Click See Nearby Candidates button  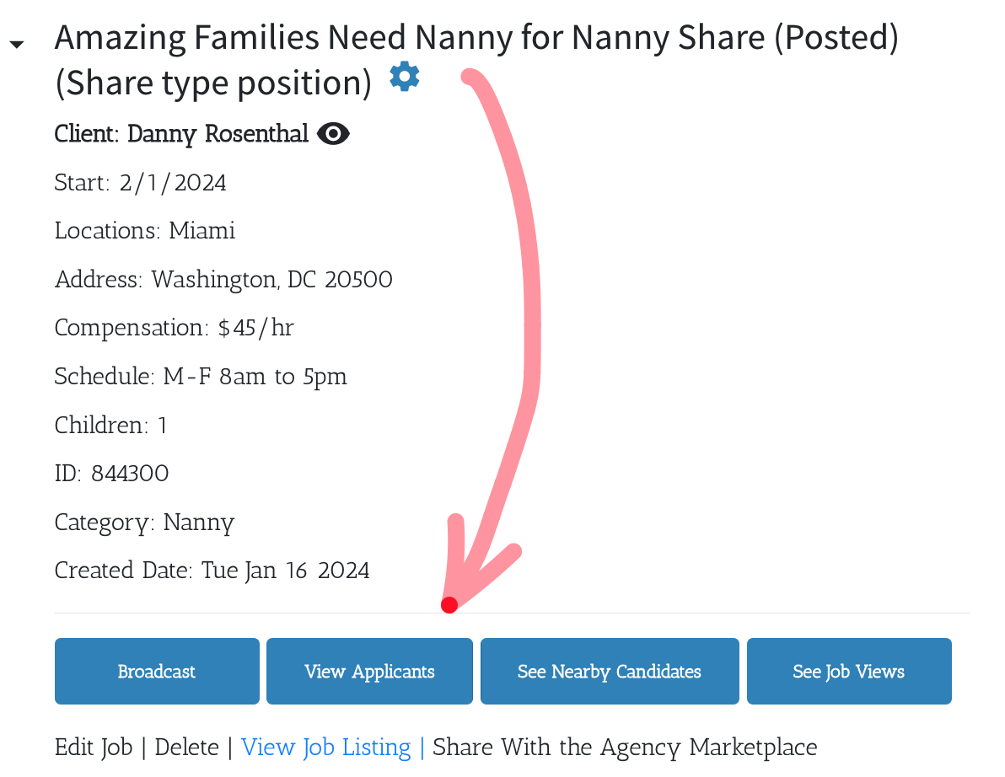click(610, 671)
